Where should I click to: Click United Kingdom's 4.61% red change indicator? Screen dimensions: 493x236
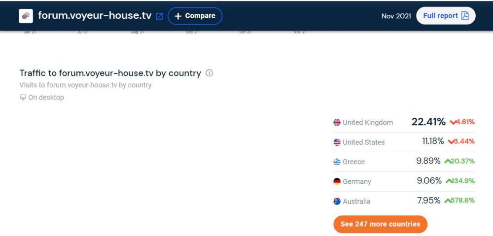[462, 122]
